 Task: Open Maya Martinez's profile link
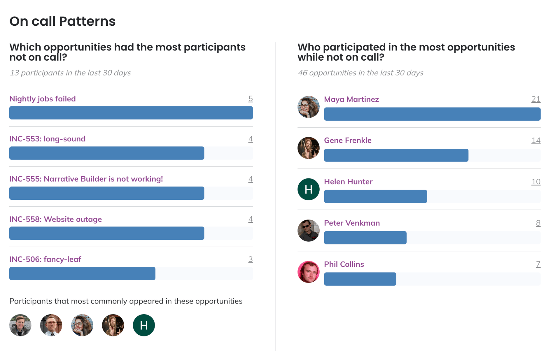pos(351,99)
